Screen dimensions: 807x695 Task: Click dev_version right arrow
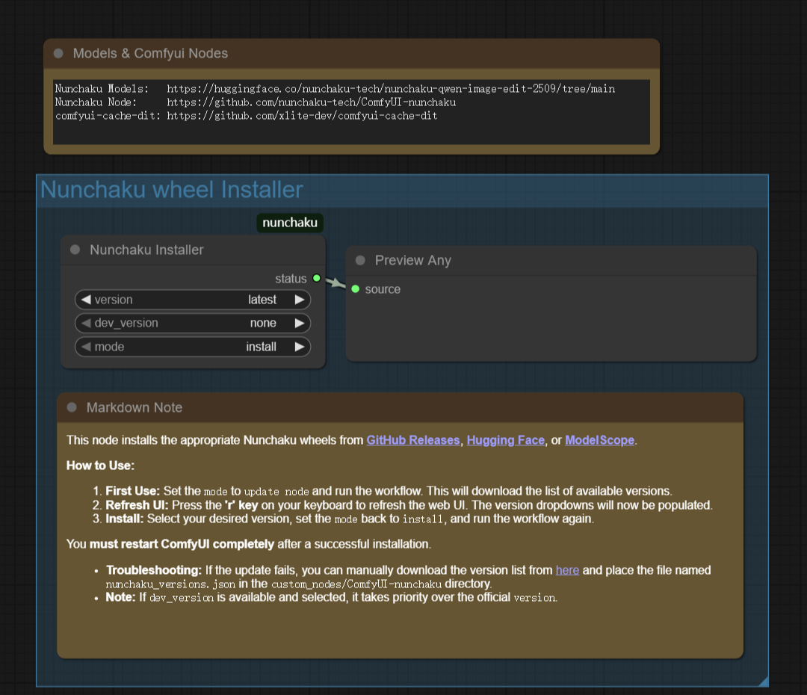pos(300,323)
